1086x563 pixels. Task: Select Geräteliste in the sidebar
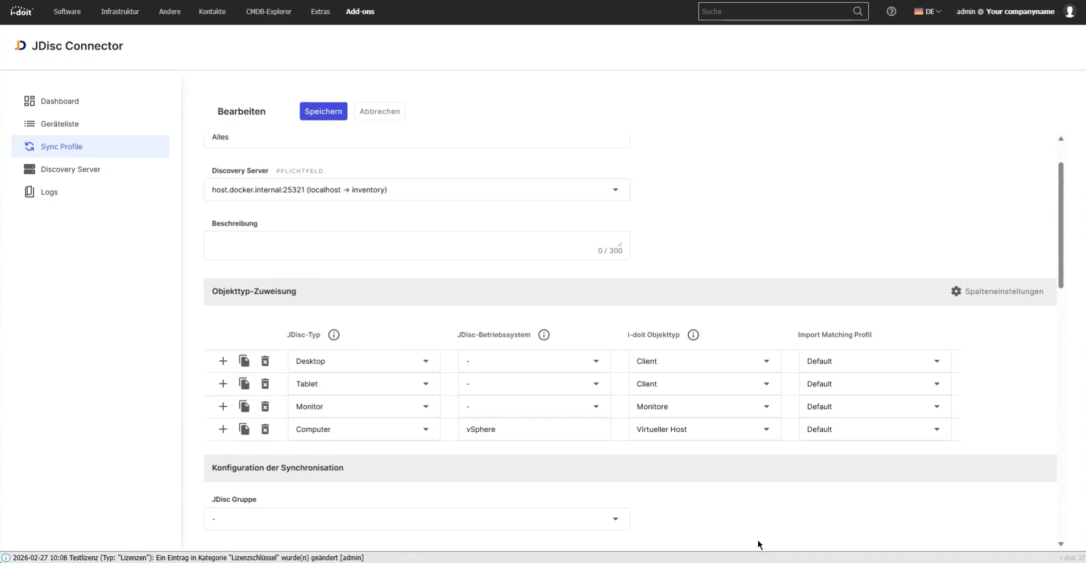60,124
